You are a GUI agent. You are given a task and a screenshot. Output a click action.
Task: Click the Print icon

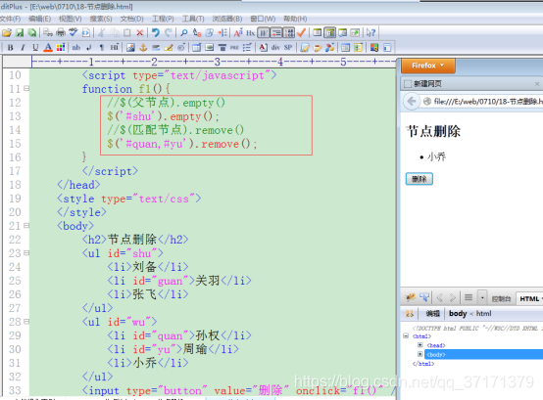(61, 33)
